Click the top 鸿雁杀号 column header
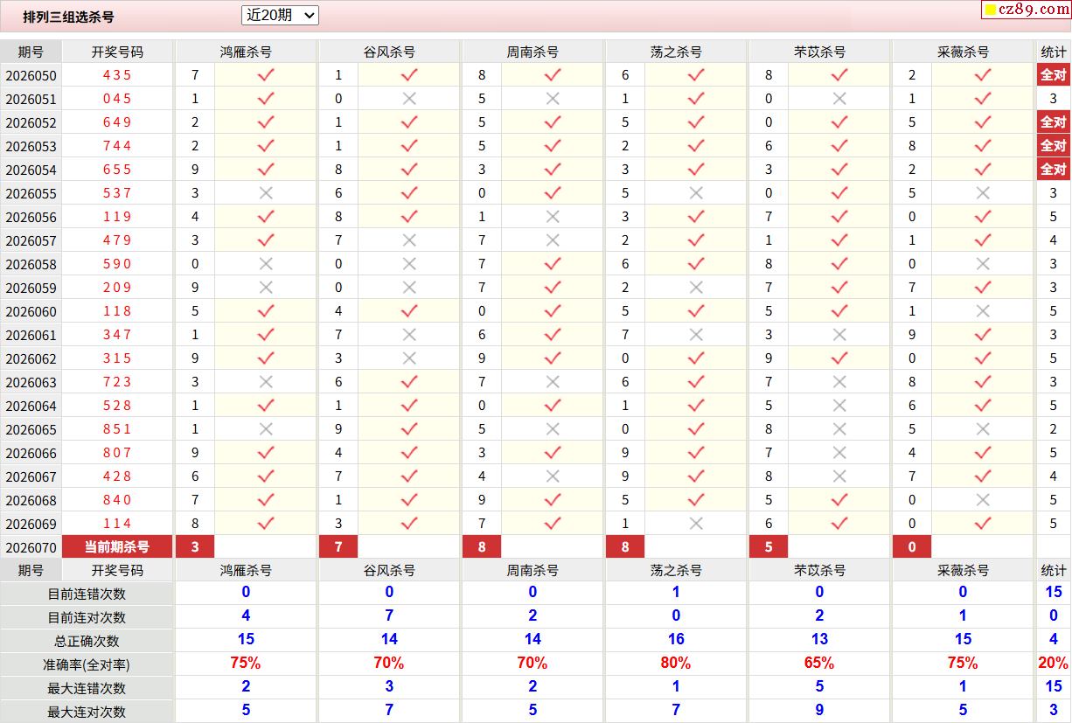The width and height of the screenshot is (1072, 723). (x=246, y=52)
